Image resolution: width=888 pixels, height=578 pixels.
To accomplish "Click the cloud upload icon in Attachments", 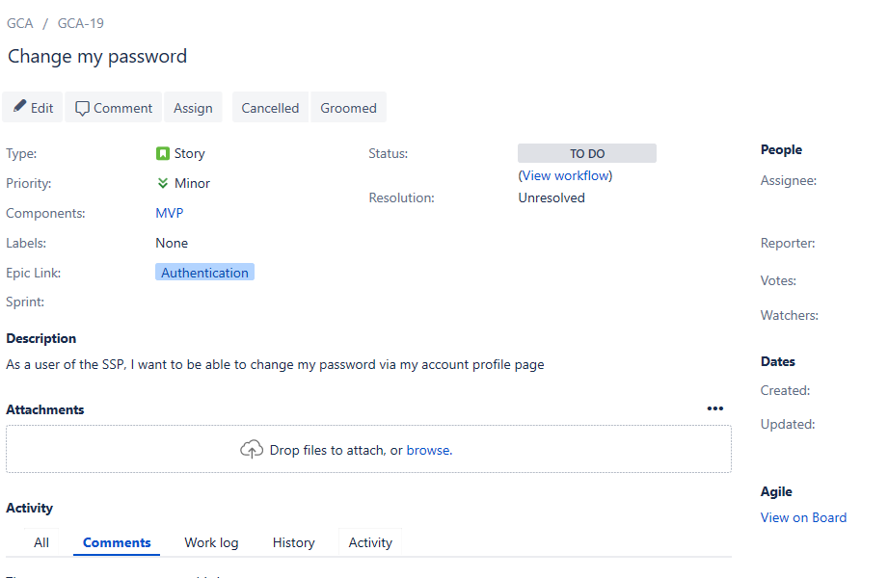I will (x=252, y=450).
